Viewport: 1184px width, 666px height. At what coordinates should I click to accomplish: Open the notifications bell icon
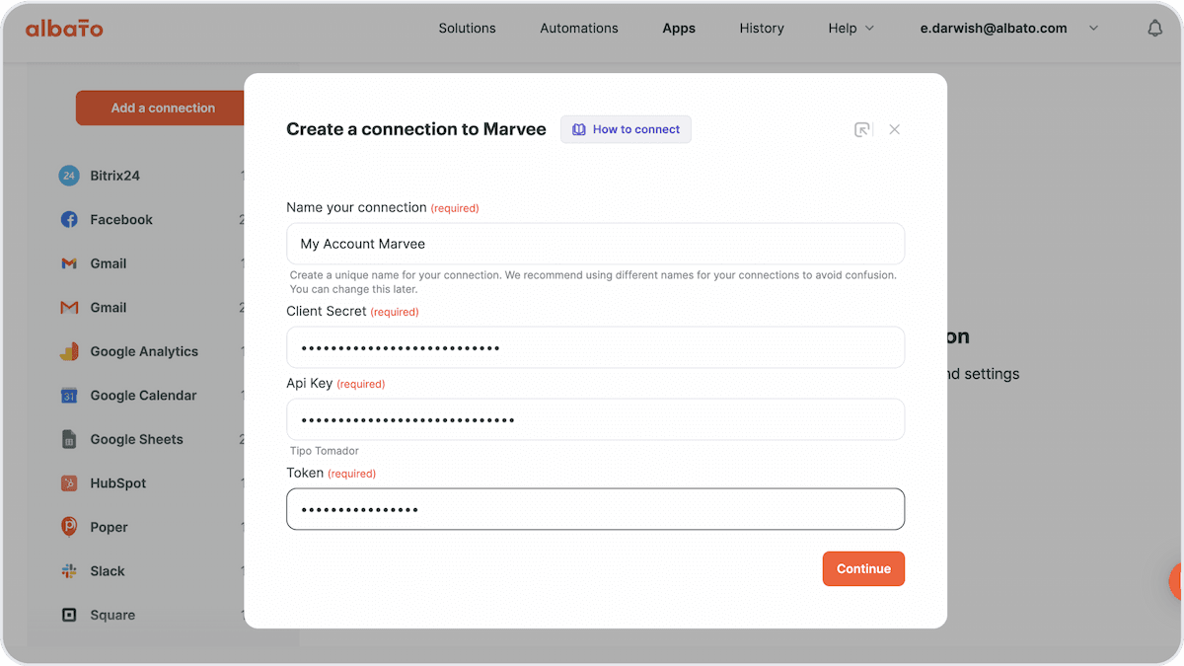coord(1154,29)
